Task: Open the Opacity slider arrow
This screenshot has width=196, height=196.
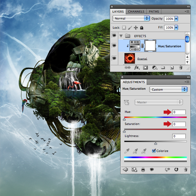Action: coord(176,19)
